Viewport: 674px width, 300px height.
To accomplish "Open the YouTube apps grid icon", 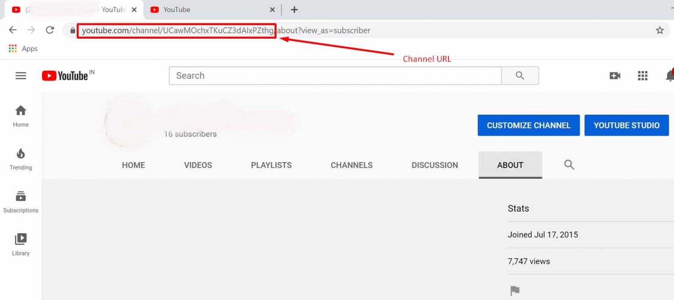I will coord(642,76).
